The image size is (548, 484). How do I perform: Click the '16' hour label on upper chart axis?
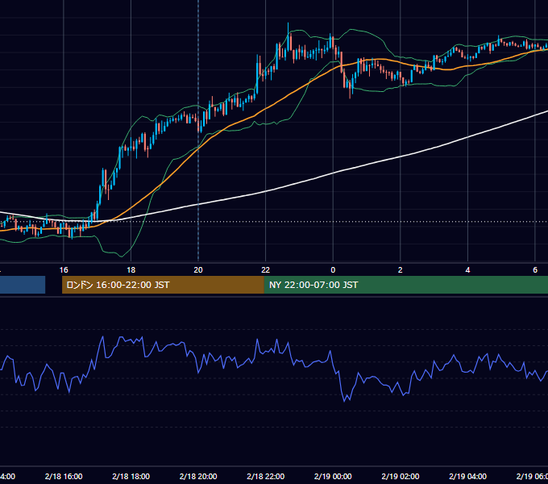64,270
